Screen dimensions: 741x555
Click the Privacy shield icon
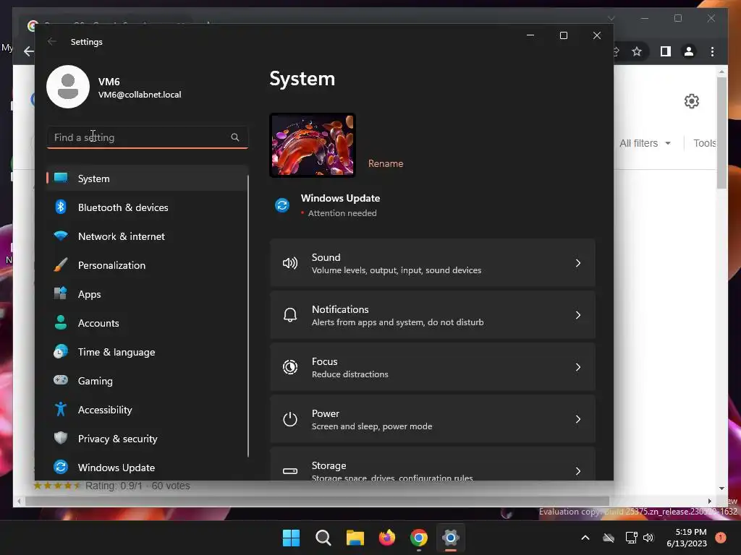61,438
